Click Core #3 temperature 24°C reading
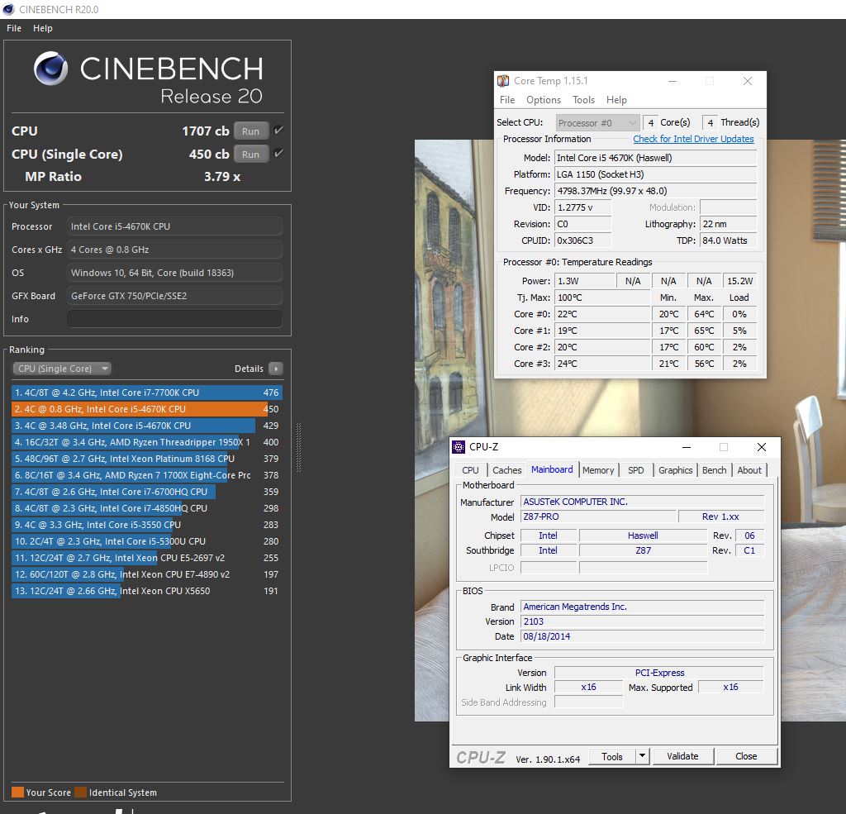 coord(602,364)
